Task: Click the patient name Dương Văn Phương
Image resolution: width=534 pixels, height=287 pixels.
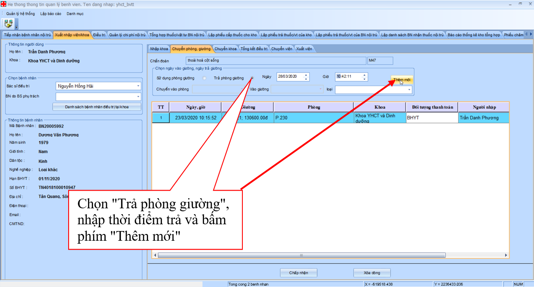Action: (58, 135)
